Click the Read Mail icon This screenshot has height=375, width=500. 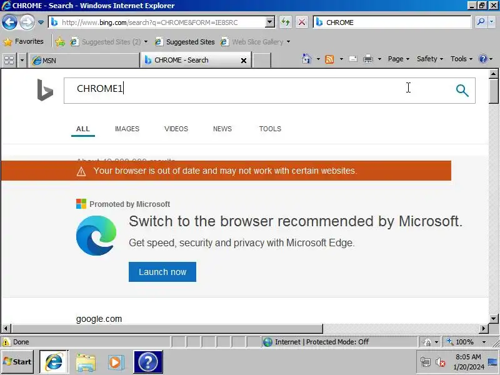tap(353, 59)
